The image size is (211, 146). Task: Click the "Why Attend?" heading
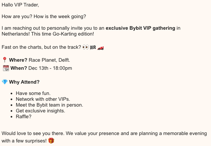(x=24, y=82)
